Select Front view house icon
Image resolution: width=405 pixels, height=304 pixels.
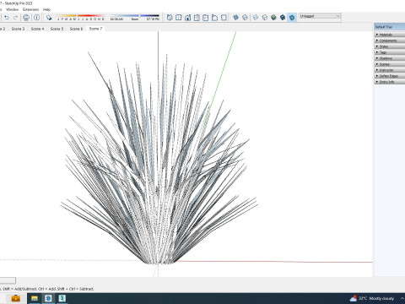point(187,18)
